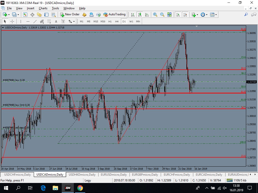Screen dimensions: 258x193
Task: Switch chart to H4 timeframe
Action: (x=117, y=22)
